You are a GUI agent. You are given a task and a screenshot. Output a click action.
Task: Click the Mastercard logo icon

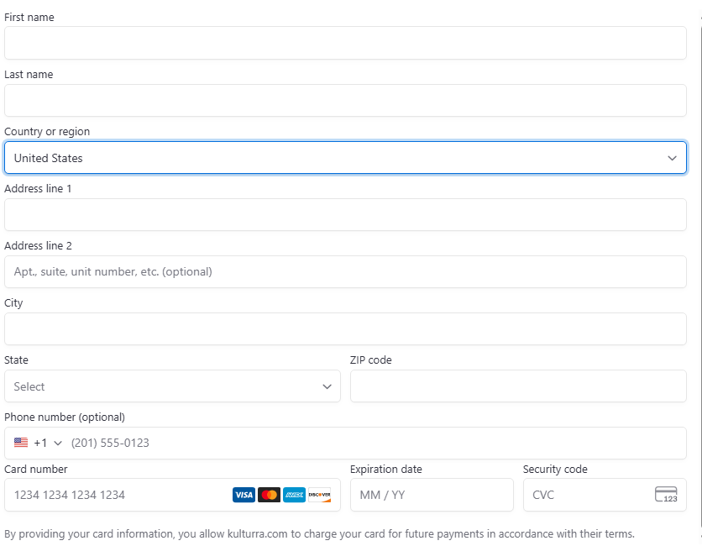point(269,495)
